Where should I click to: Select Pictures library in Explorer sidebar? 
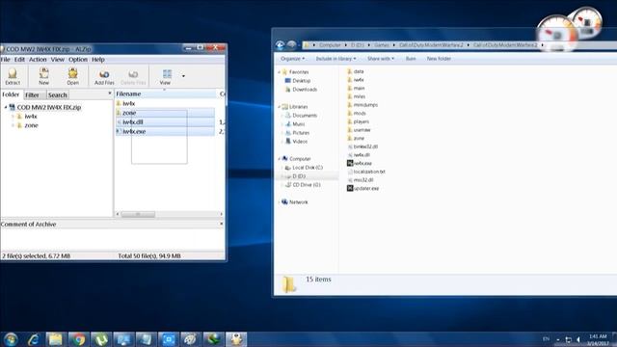(x=301, y=133)
